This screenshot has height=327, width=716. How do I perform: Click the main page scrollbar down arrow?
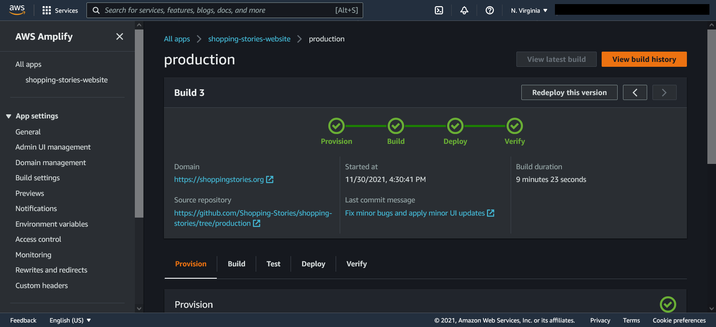[711, 309]
